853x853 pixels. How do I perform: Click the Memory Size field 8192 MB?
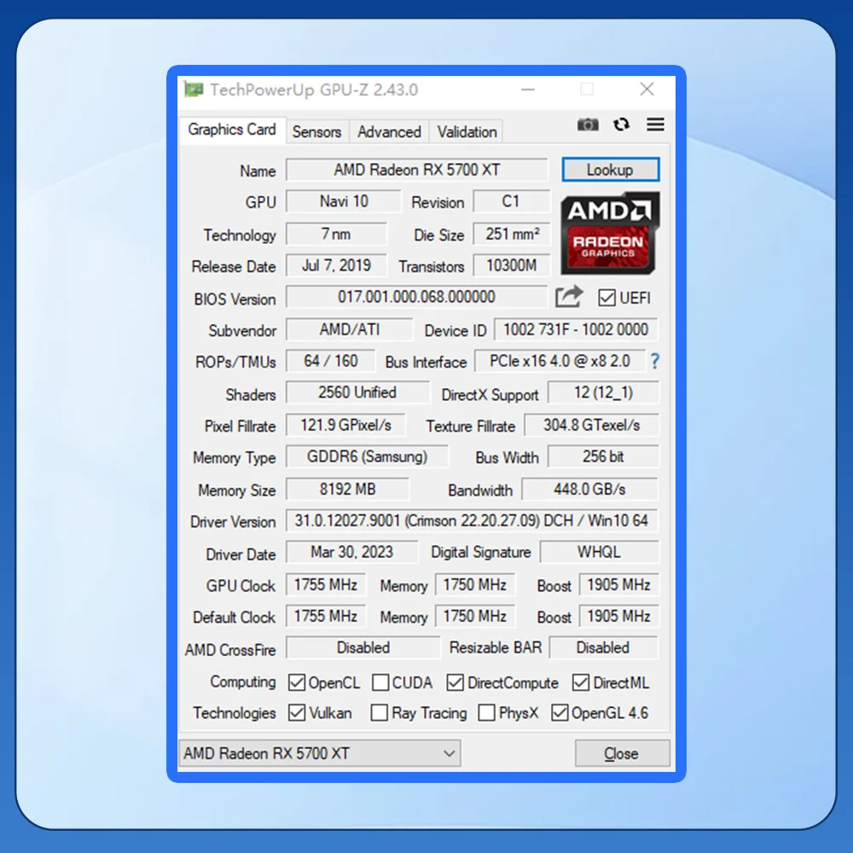pyautogui.click(x=347, y=489)
